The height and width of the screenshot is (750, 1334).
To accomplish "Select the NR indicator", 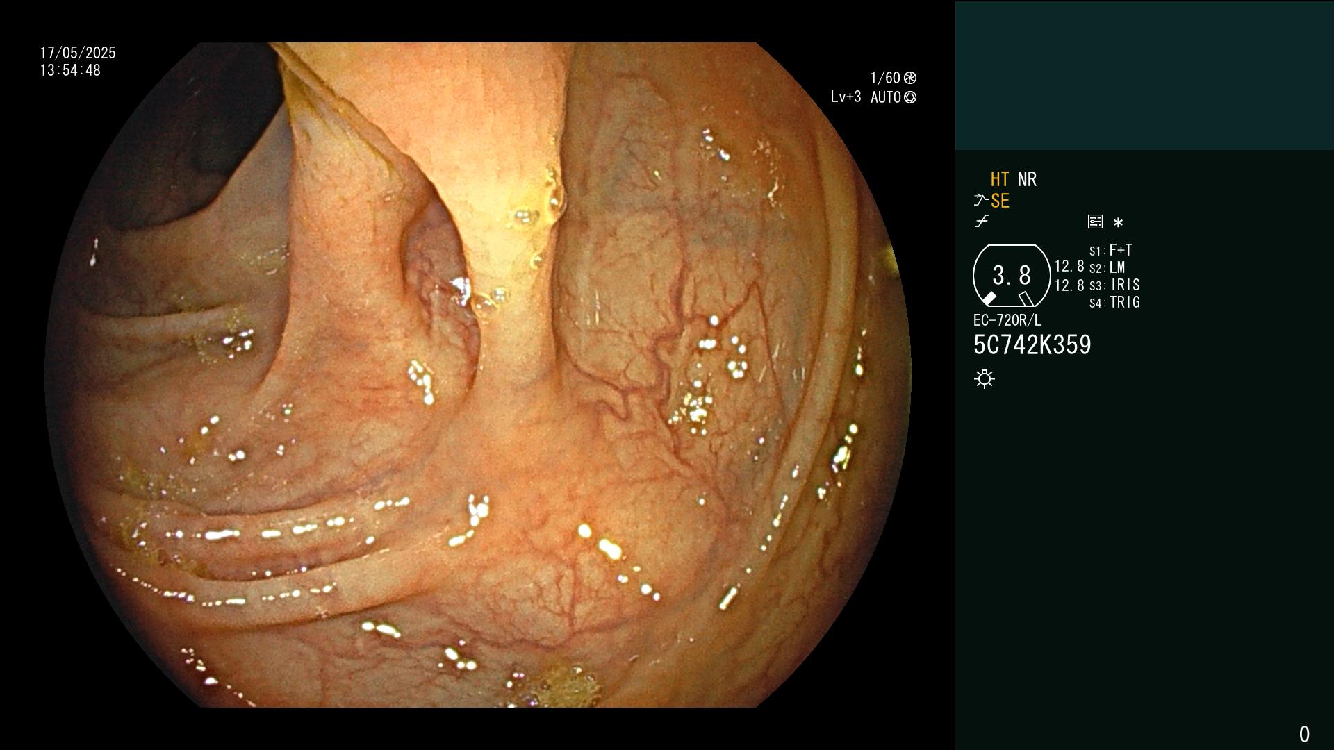I will [x=1027, y=180].
